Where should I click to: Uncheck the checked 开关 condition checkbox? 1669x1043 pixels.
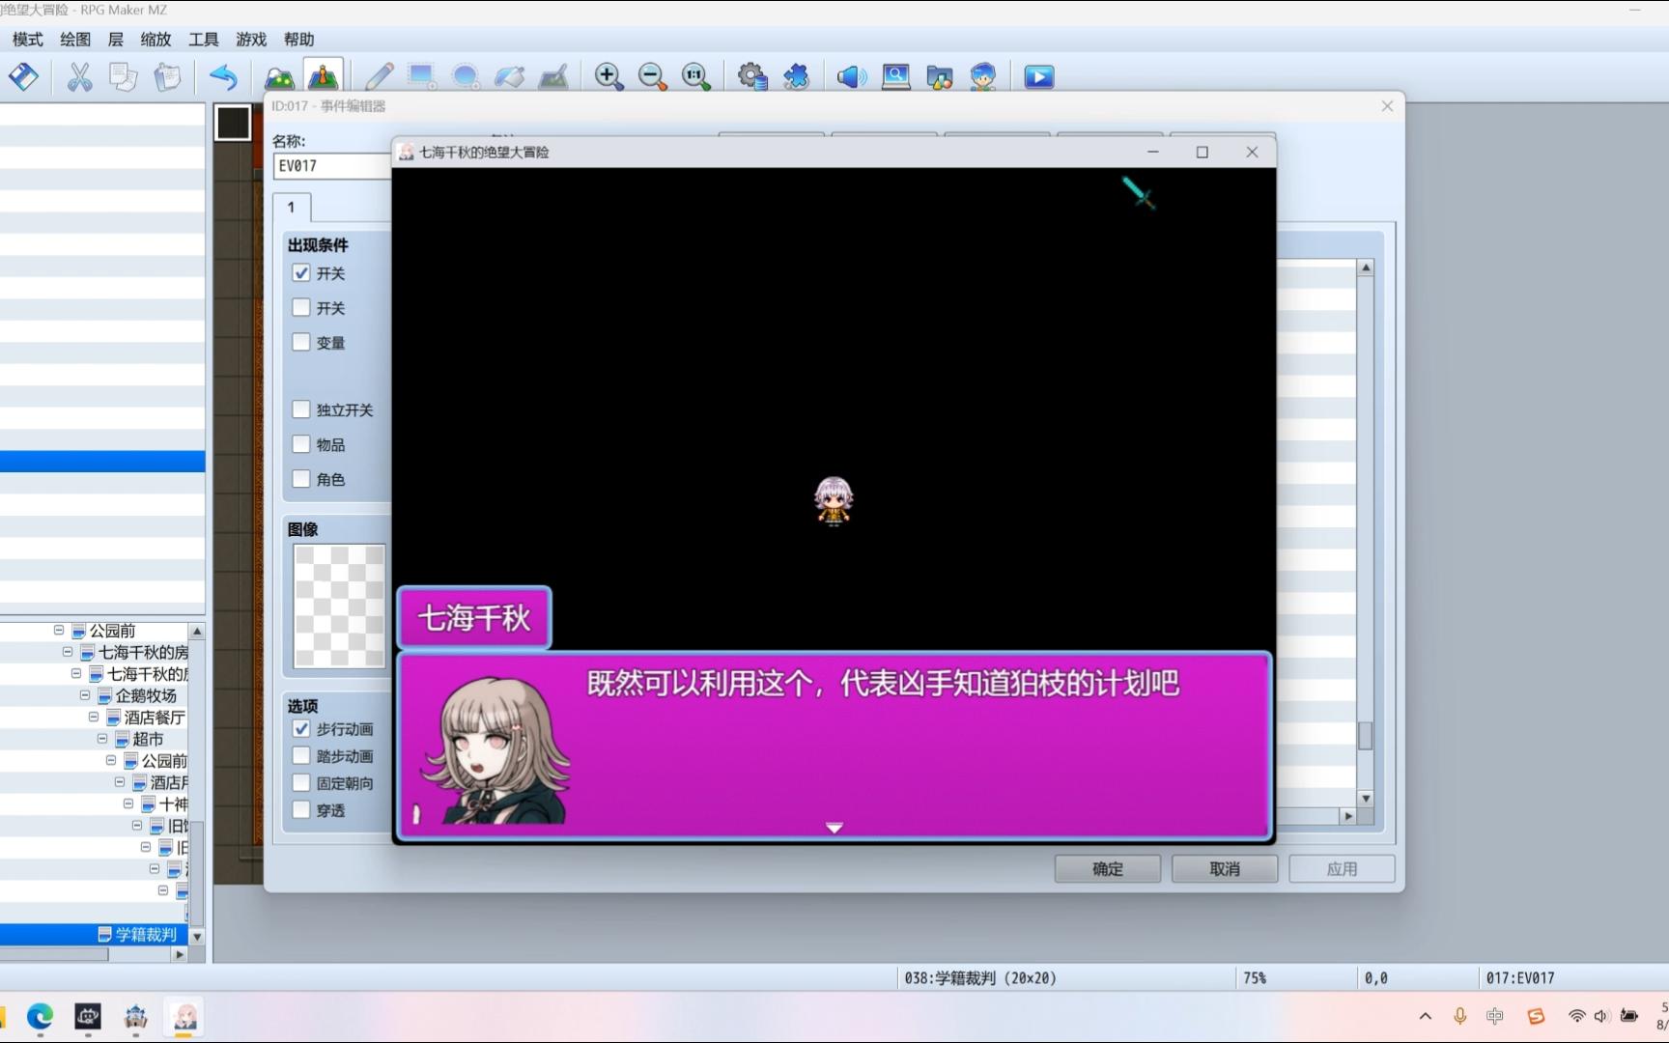(x=301, y=273)
